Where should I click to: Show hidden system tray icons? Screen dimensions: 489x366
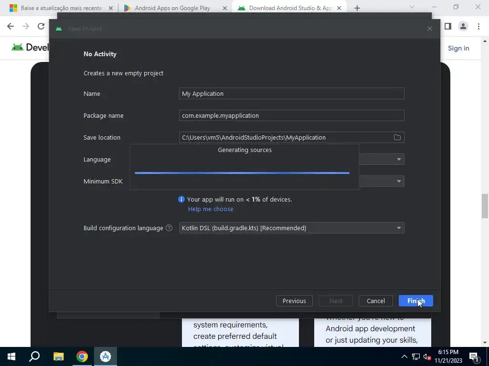(x=404, y=356)
